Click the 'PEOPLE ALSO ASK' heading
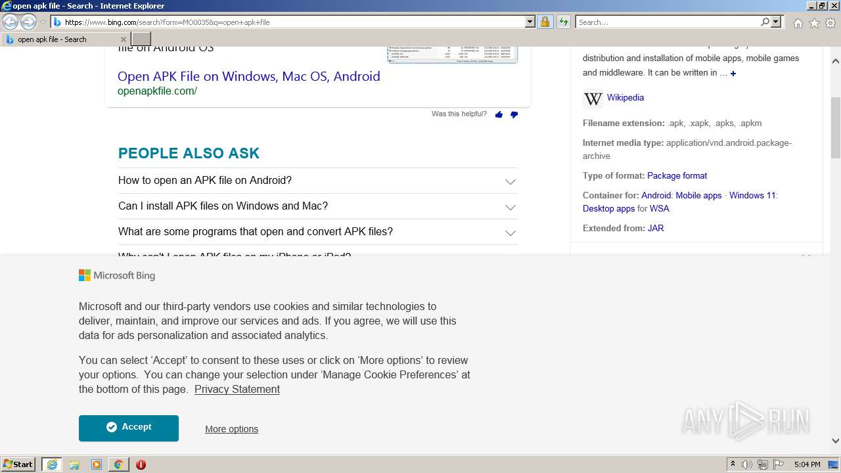Image resolution: width=841 pixels, height=473 pixels. pos(189,154)
